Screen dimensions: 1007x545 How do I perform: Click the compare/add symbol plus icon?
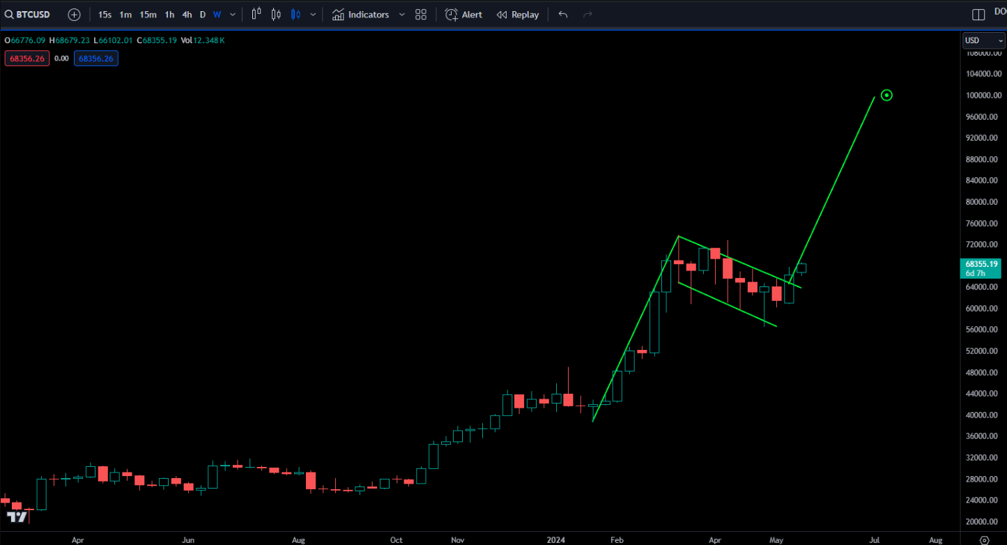74,14
